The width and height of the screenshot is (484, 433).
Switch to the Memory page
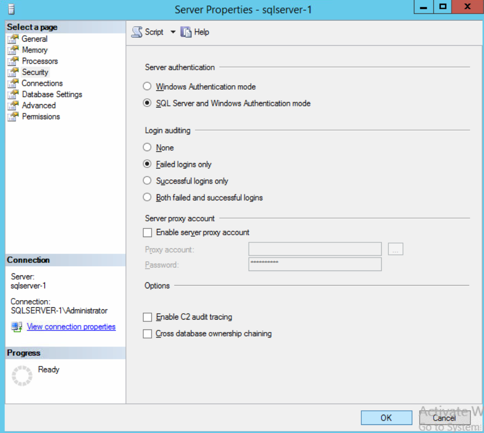pyautogui.click(x=35, y=50)
